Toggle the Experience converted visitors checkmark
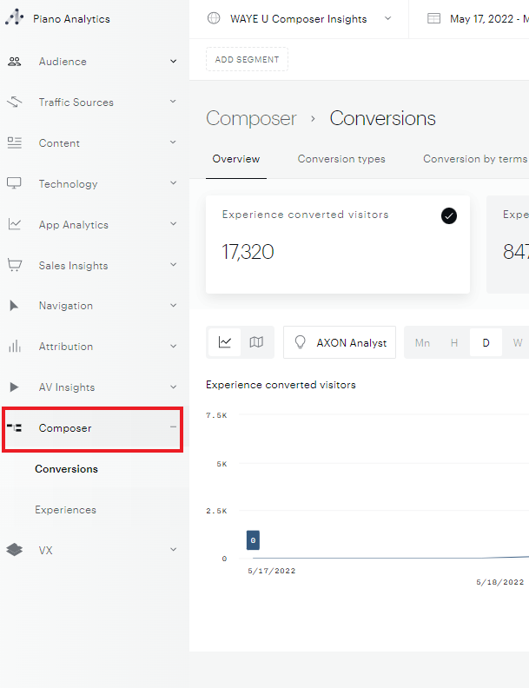This screenshot has height=688, width=529. click(x=448, y=216)
